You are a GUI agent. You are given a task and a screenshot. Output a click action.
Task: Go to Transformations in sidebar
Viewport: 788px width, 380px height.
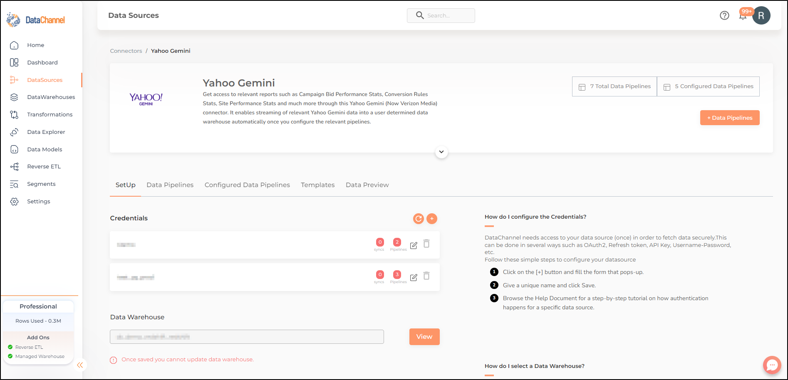(50, 114)
